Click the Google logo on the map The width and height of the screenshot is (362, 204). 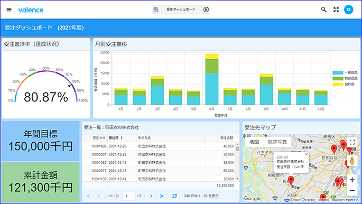pyautogui.click(x=252, y=199)
